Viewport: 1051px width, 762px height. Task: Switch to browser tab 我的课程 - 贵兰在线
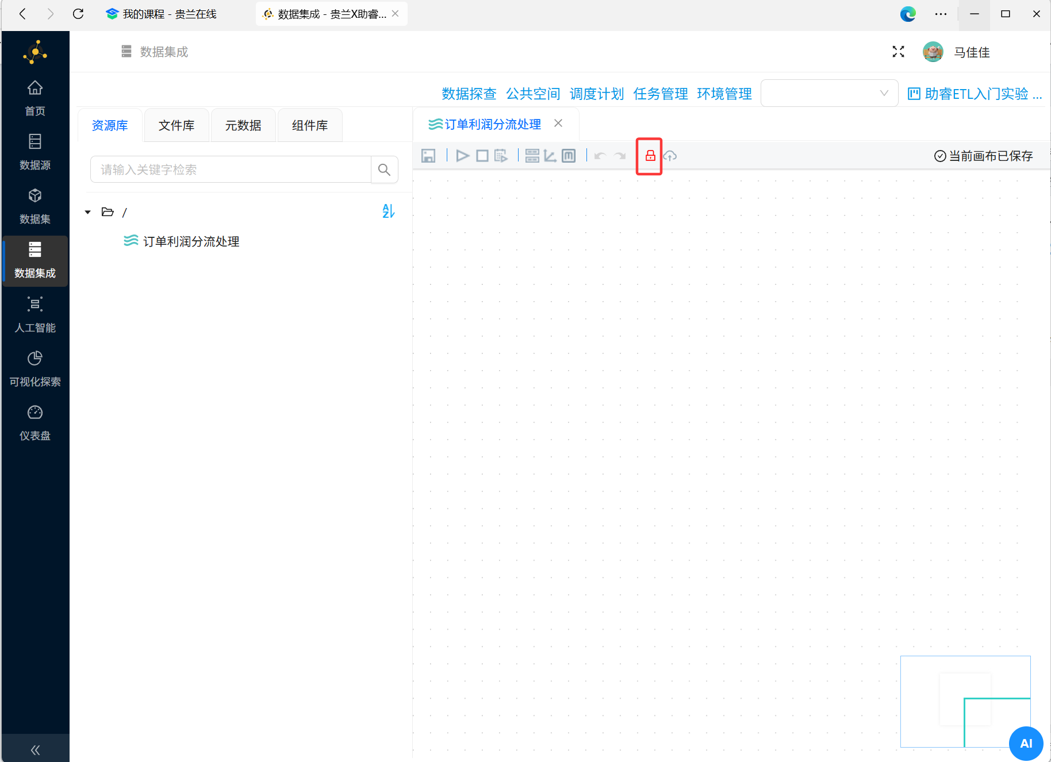click(162, 14)
